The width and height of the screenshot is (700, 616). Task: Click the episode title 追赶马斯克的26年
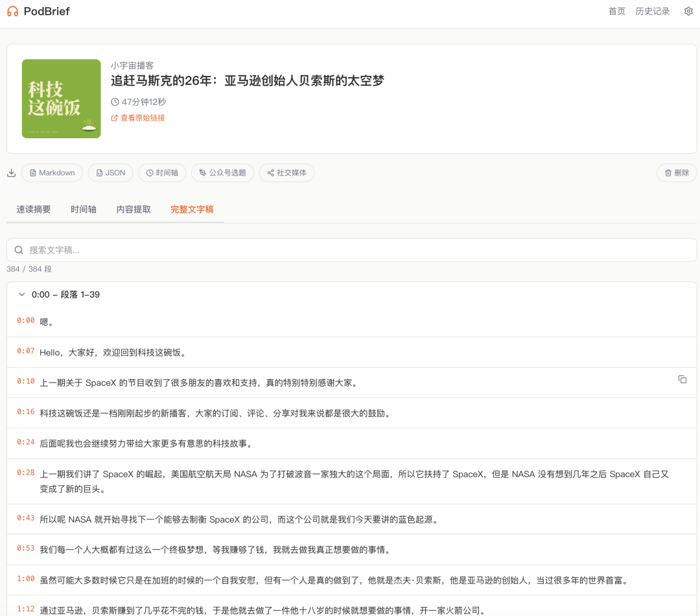[248, 81]
